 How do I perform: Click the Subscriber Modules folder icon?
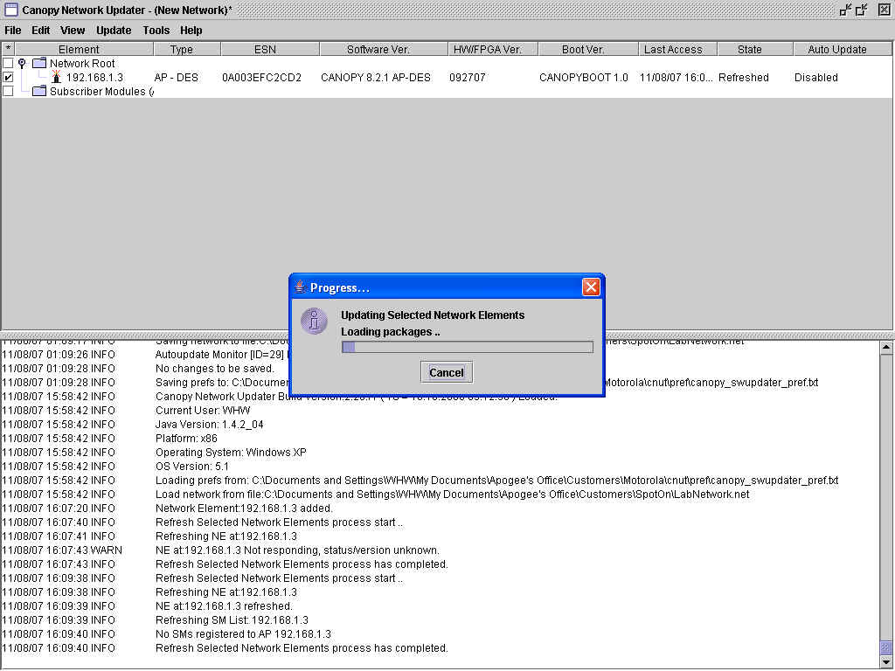point(38,92)
